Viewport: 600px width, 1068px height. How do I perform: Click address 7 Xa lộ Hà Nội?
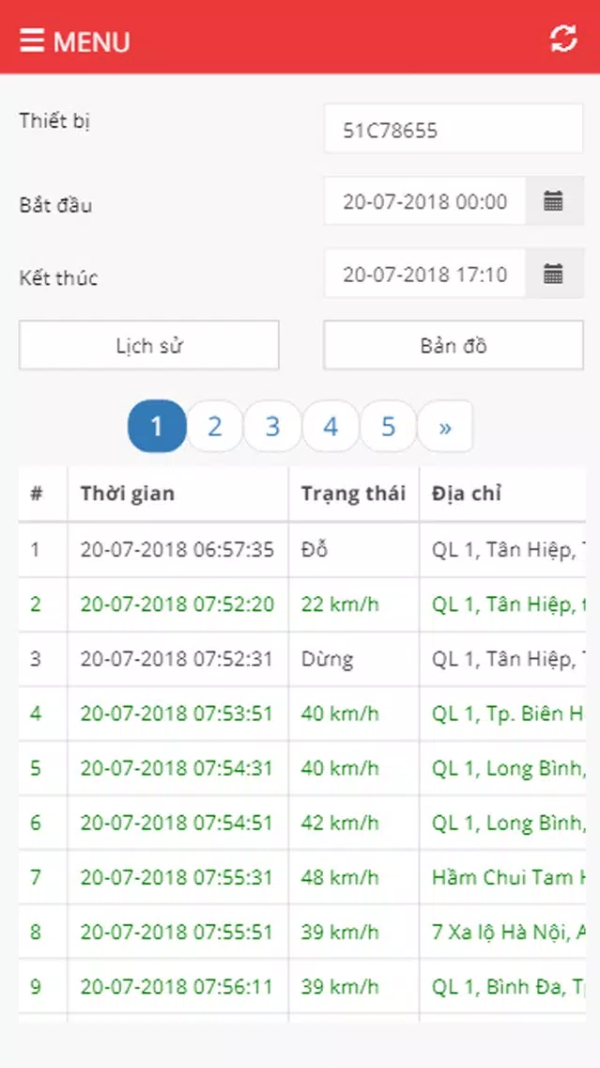[508, 931]
